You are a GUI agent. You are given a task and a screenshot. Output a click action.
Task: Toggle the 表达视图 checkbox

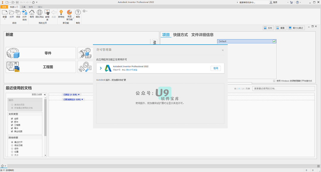coord(12,131)
